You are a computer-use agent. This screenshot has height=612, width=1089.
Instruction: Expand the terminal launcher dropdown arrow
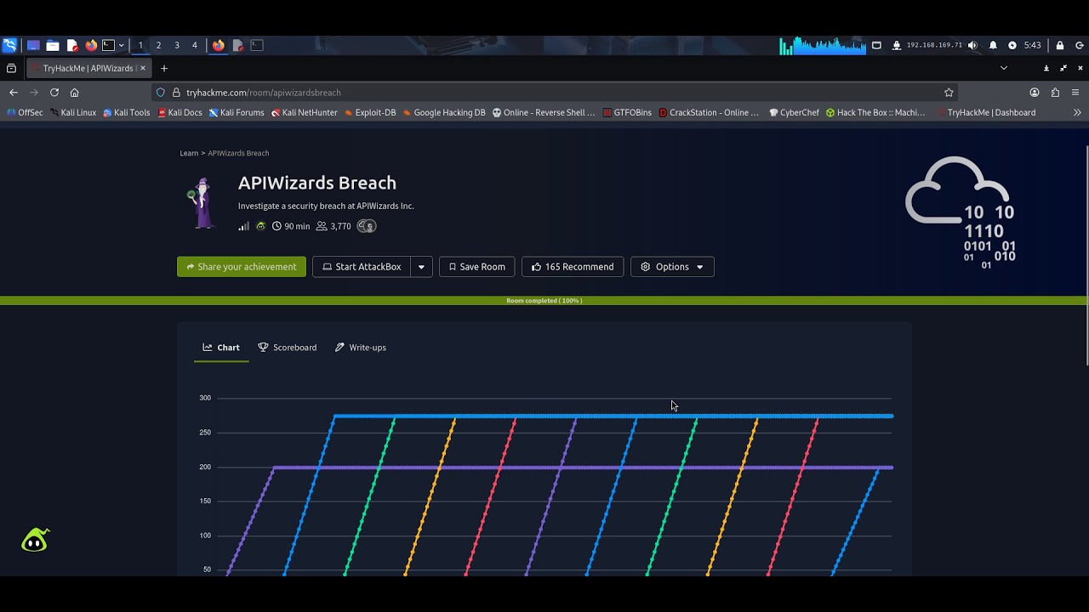[121, 45]
